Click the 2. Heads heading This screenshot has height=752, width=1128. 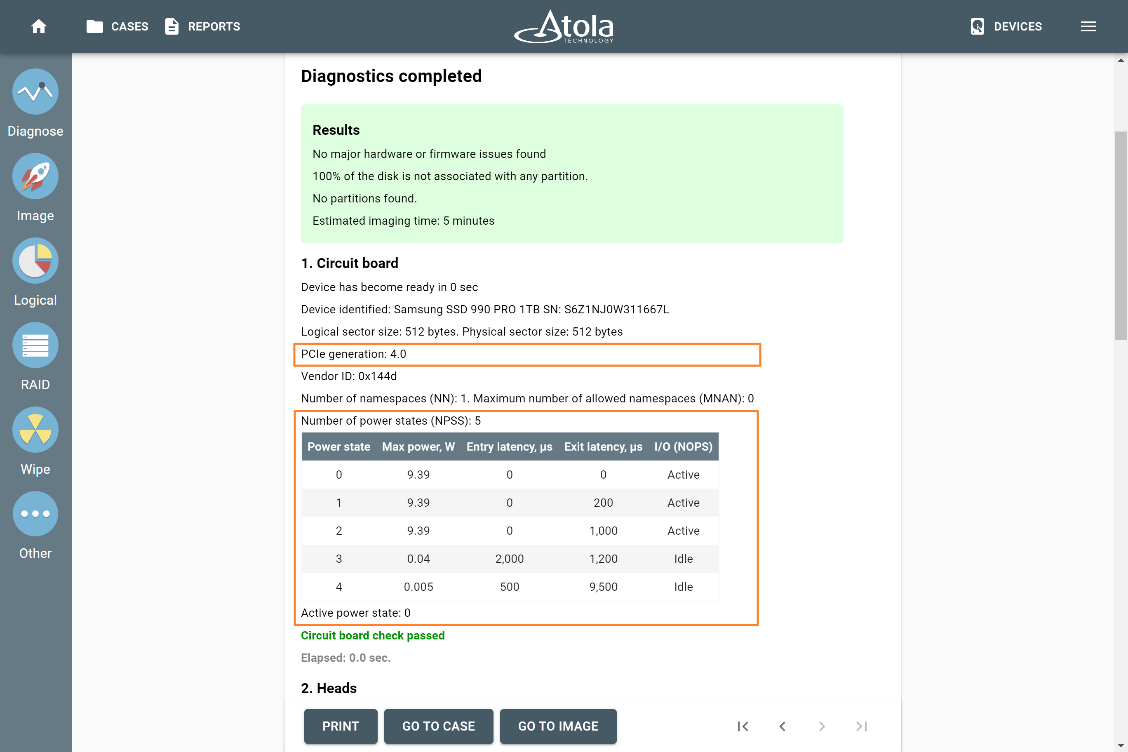point(329,688)
